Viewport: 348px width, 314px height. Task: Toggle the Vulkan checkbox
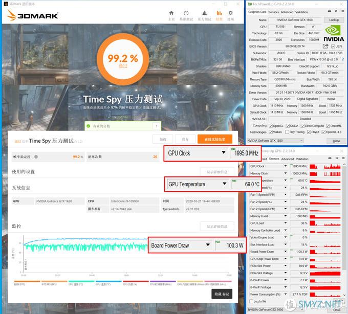[x=271, y=132]
